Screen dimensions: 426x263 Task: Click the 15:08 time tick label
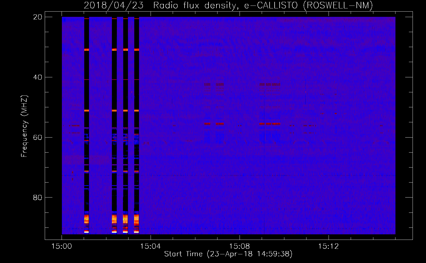point(239,246)
